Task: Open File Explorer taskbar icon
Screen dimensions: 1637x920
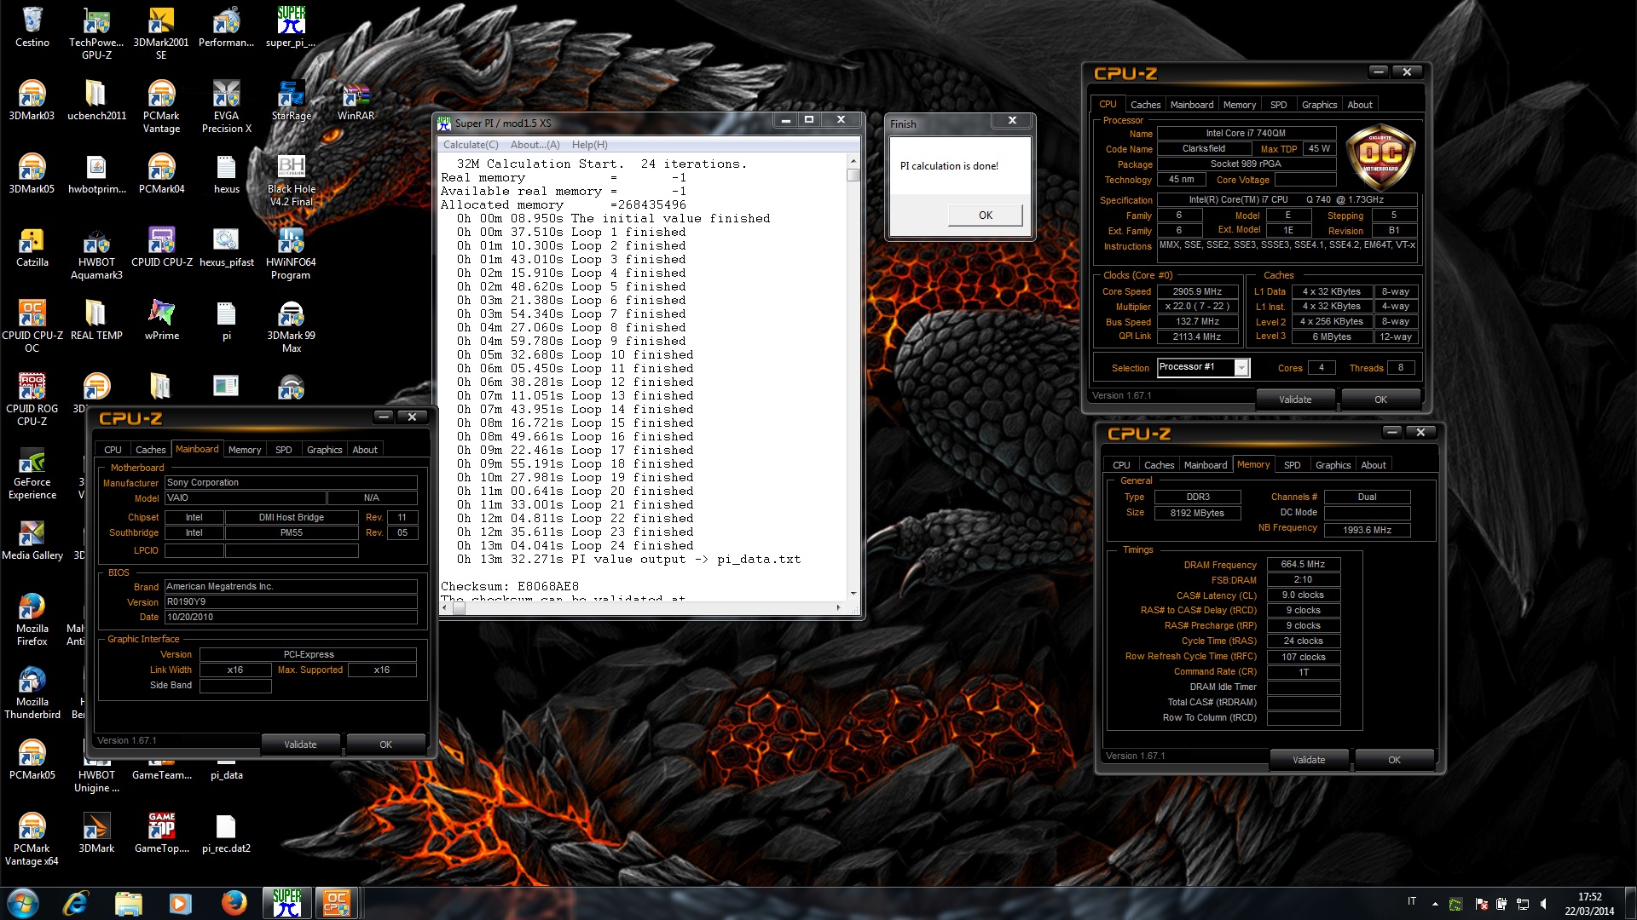Action: [128, 903]
